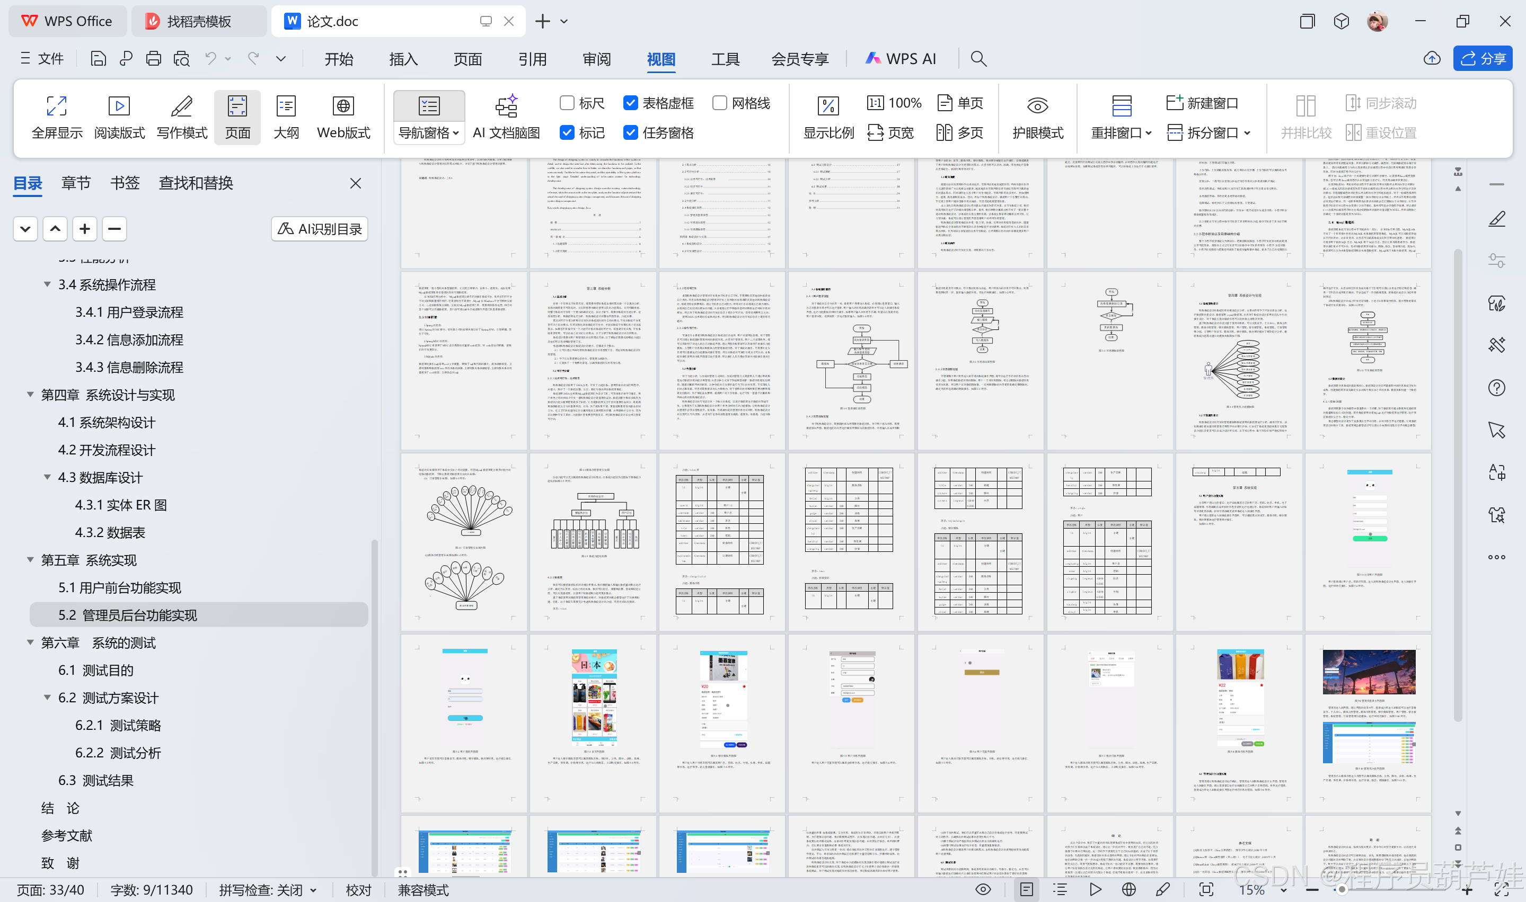Viewport: 1526px width, 902px height.
Task: Click the Print icon in quick toolbar
Action: pos(154,58)
